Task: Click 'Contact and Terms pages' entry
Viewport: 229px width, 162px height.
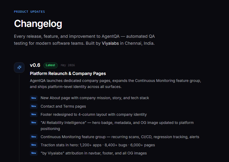Action: click(63, 106)
